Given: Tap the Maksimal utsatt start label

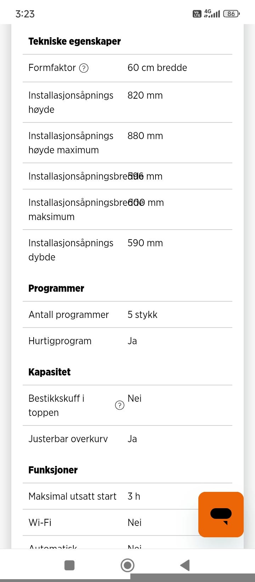Looking at the screenshot, I should pos(72,496).
